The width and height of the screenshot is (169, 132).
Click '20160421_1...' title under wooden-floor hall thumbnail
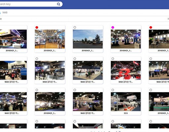[x=50, y=50]
